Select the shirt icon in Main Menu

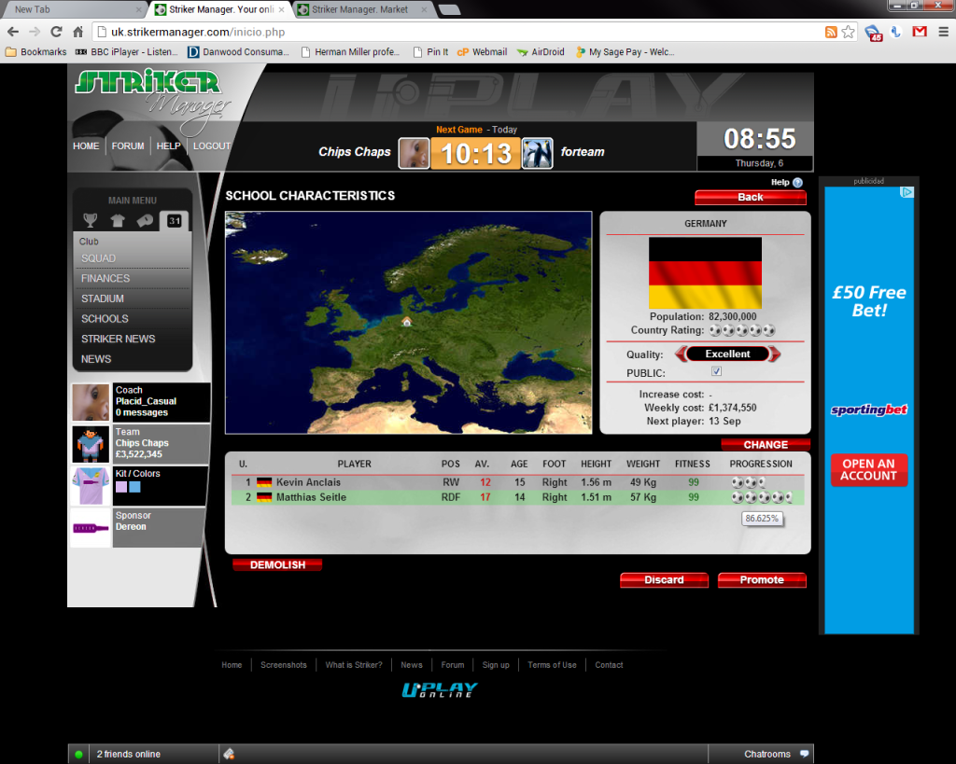click(x=118, y=221)
